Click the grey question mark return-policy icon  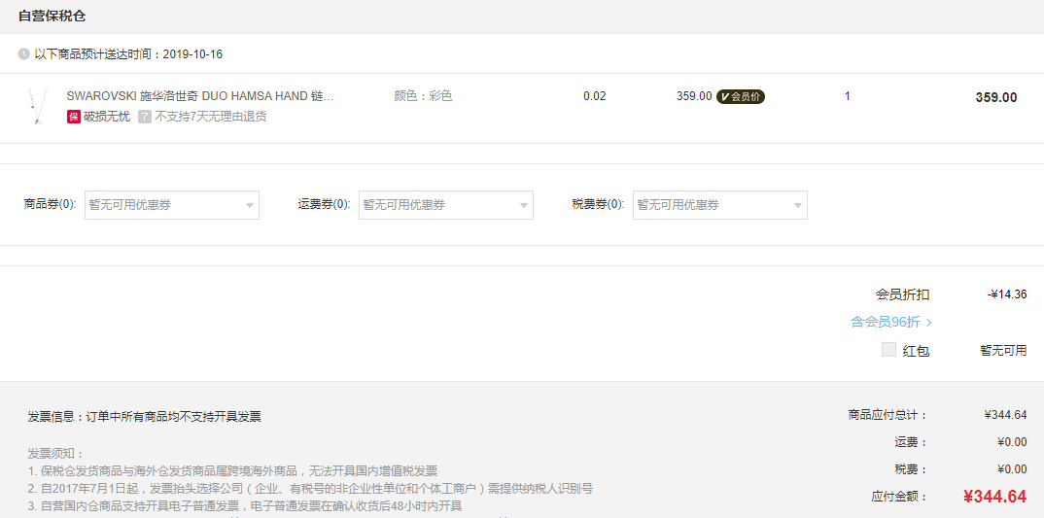tap(145, 117)
